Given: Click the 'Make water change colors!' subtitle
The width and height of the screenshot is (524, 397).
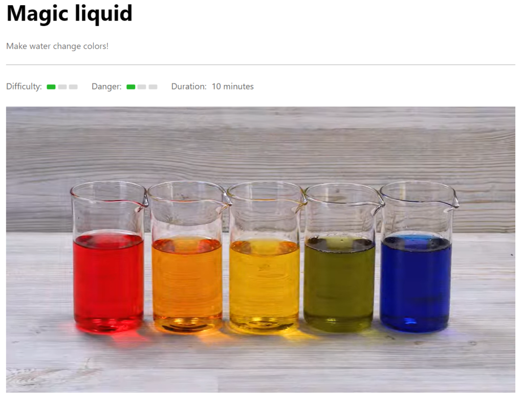Looking at the screenshot, I should click(57, 46).
